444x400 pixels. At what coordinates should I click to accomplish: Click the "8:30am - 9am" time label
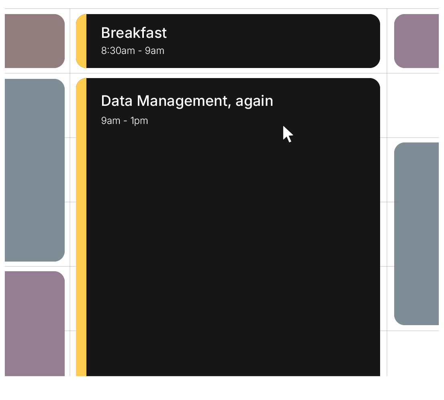click(133, 51)
